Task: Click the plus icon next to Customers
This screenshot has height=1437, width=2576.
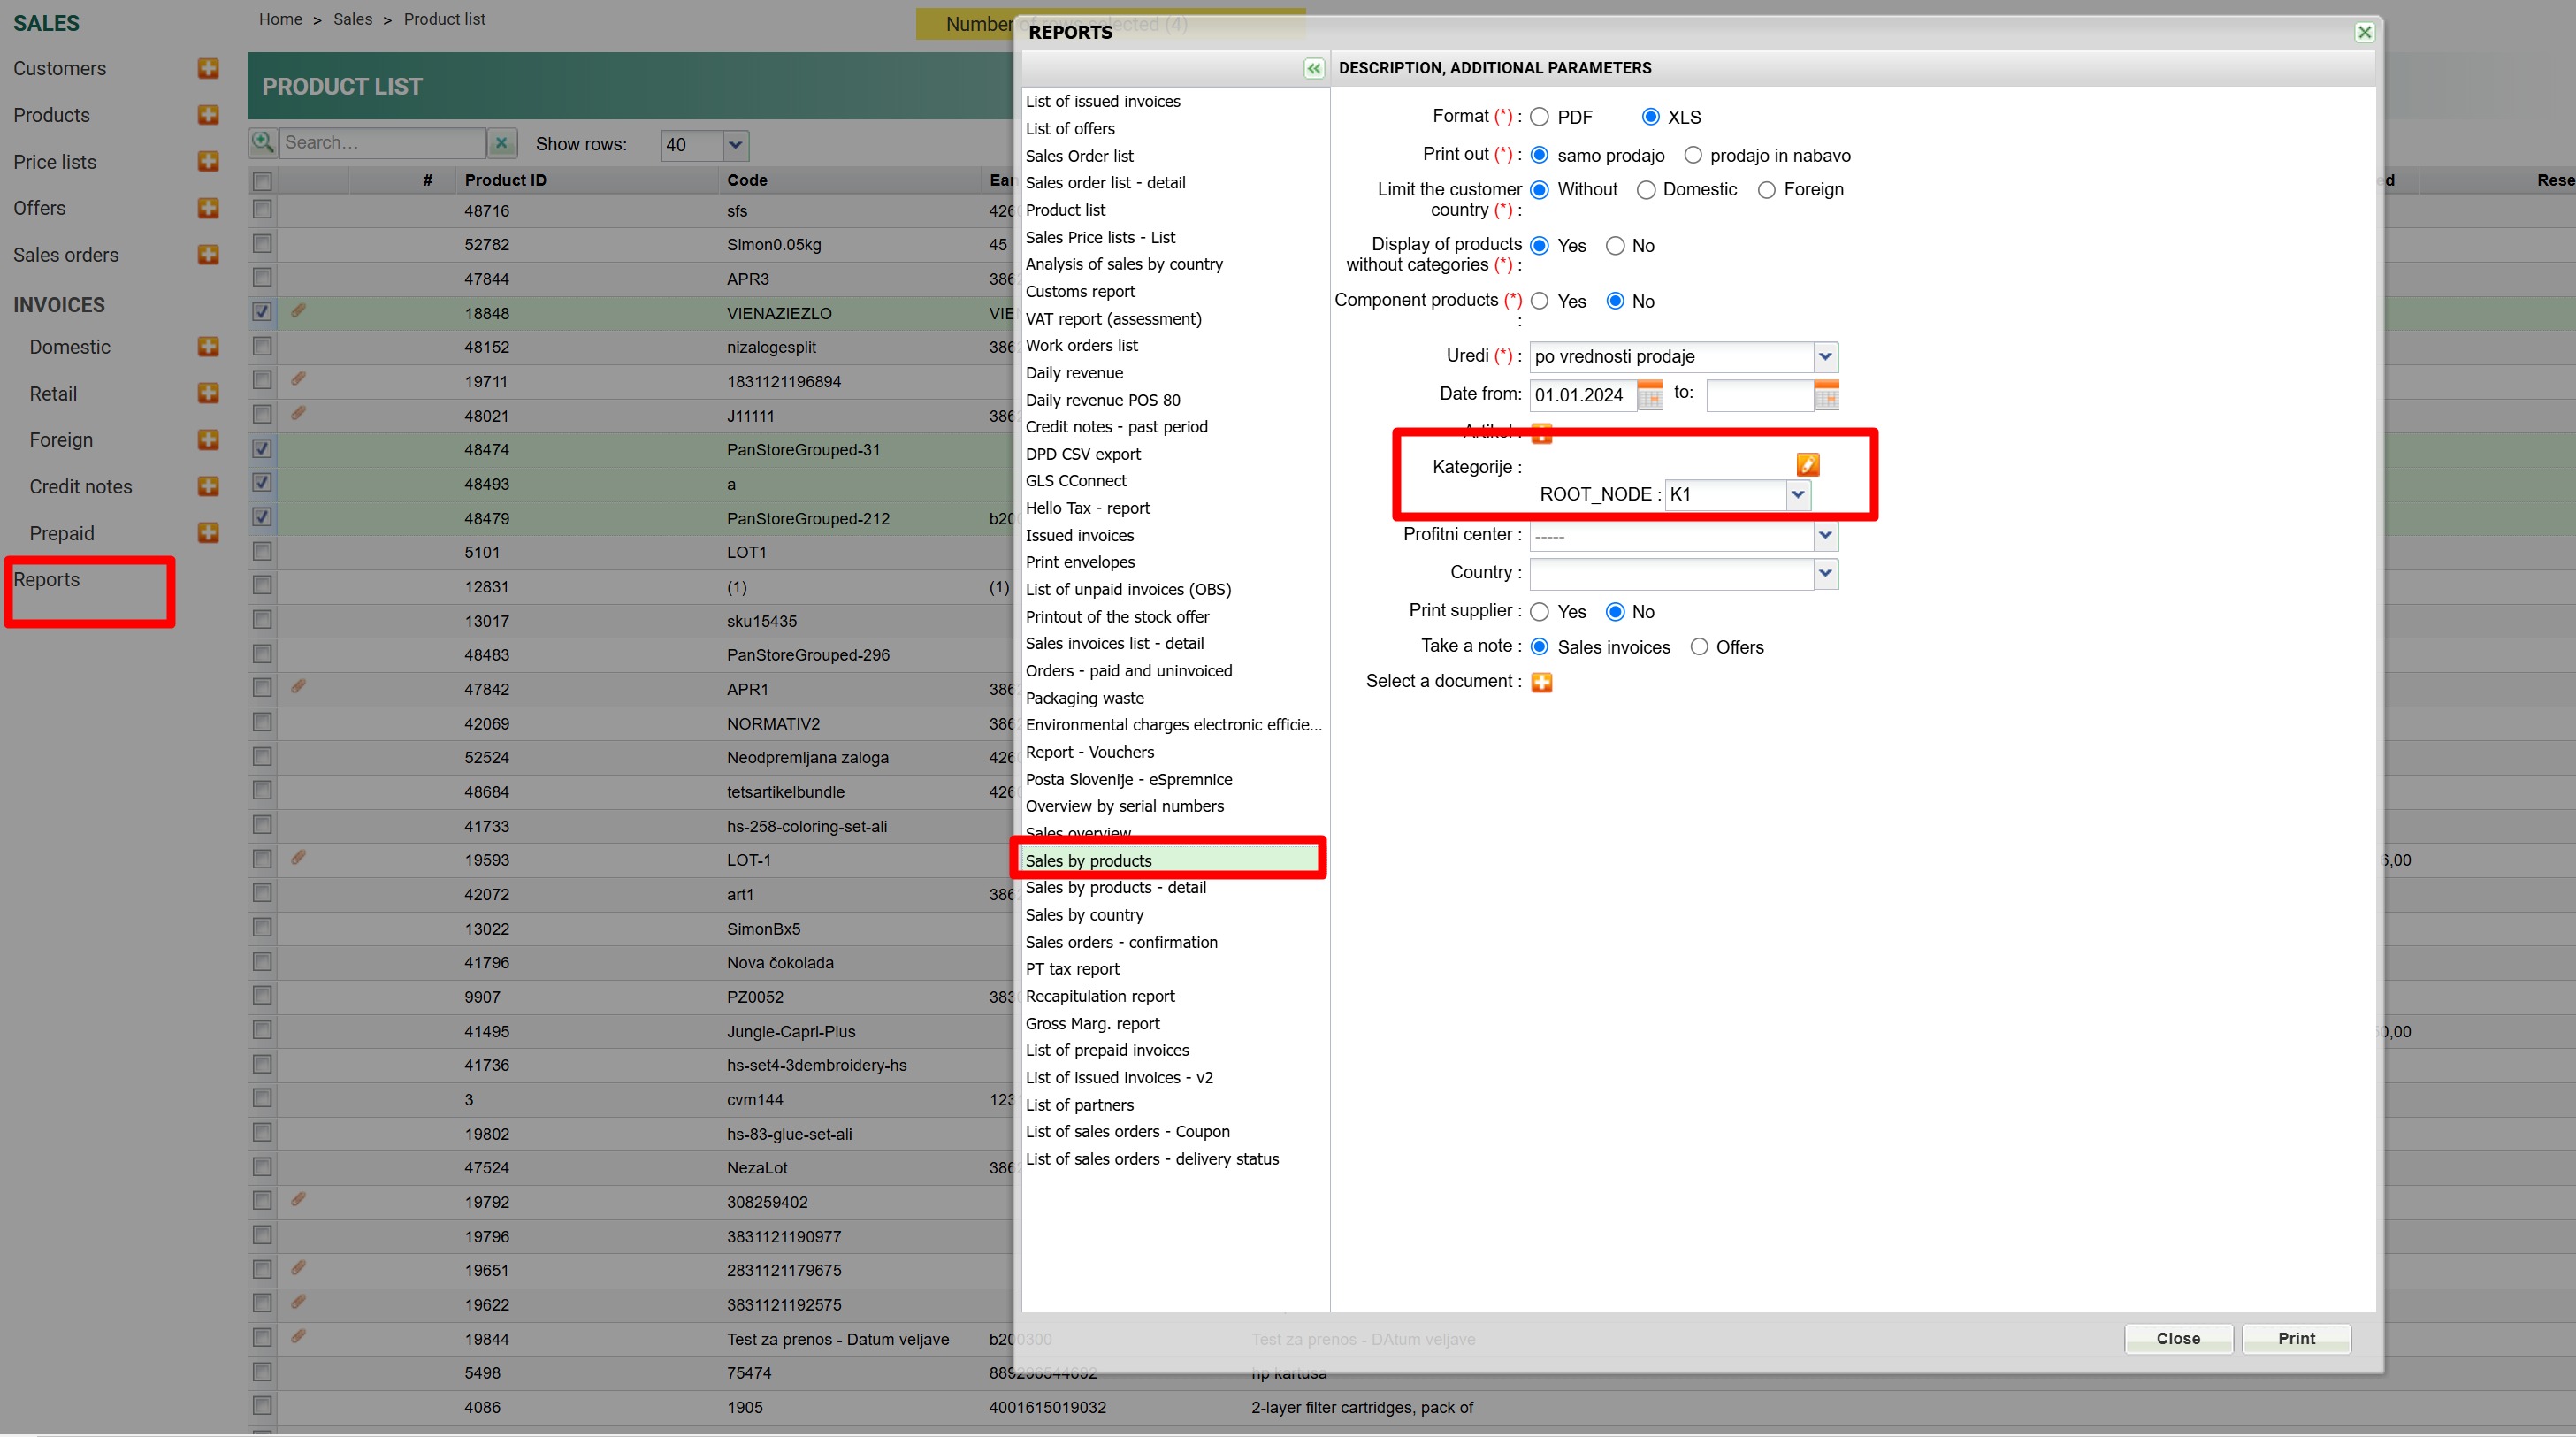Action: (x=208, y=68)
